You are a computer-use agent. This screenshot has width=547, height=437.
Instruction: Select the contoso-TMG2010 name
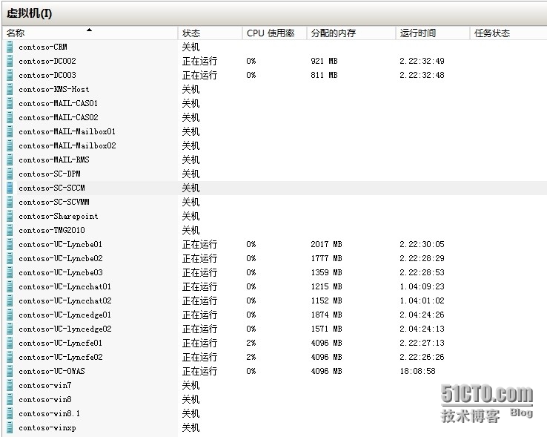coord(52,230)
